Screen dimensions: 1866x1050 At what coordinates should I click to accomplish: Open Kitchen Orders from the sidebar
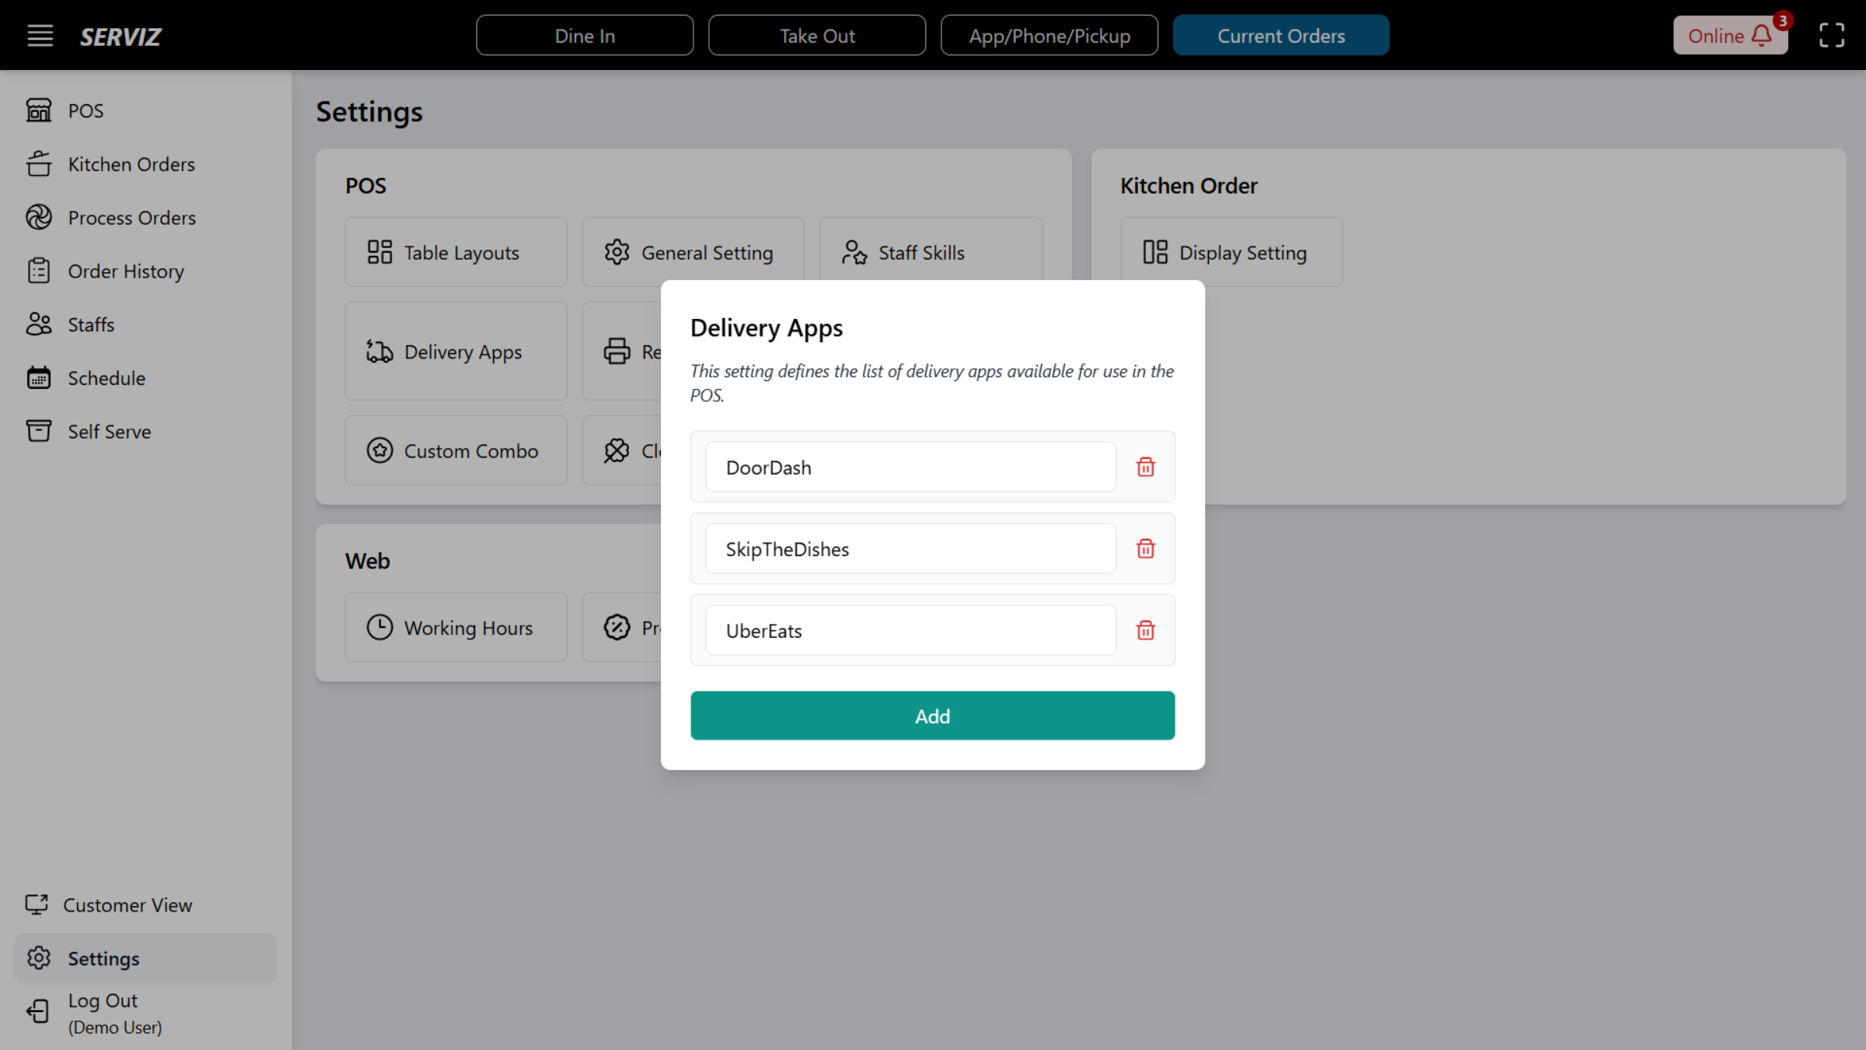[131, 164]
